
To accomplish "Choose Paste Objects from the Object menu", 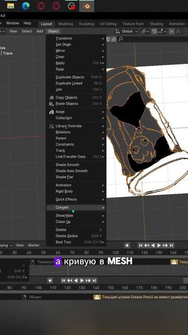I will click(76, 104).
